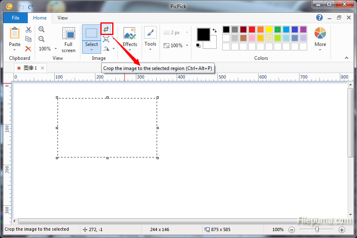Open the File menu
Screen dimensions: 357x238
click(x=16, y=18)
